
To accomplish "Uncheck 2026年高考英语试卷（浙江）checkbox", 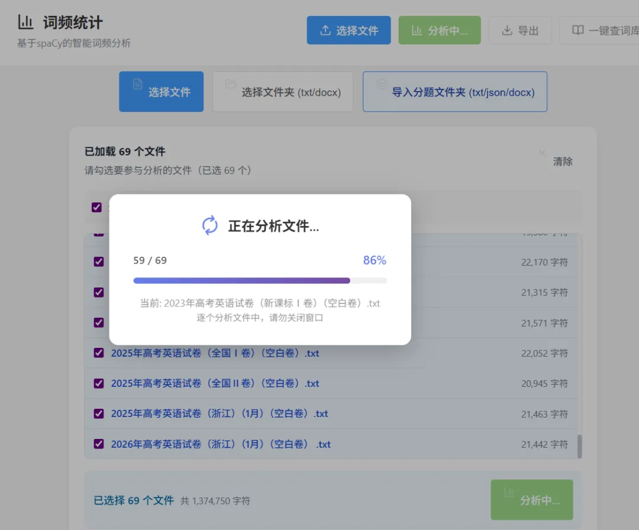I will click(x=98, y=444).
